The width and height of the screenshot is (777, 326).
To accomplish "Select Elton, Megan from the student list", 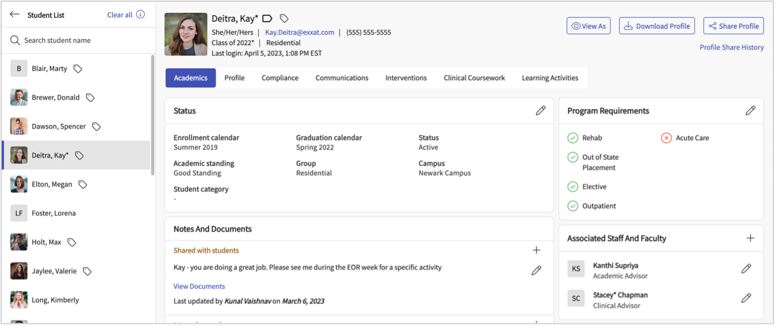I will 52,184.
